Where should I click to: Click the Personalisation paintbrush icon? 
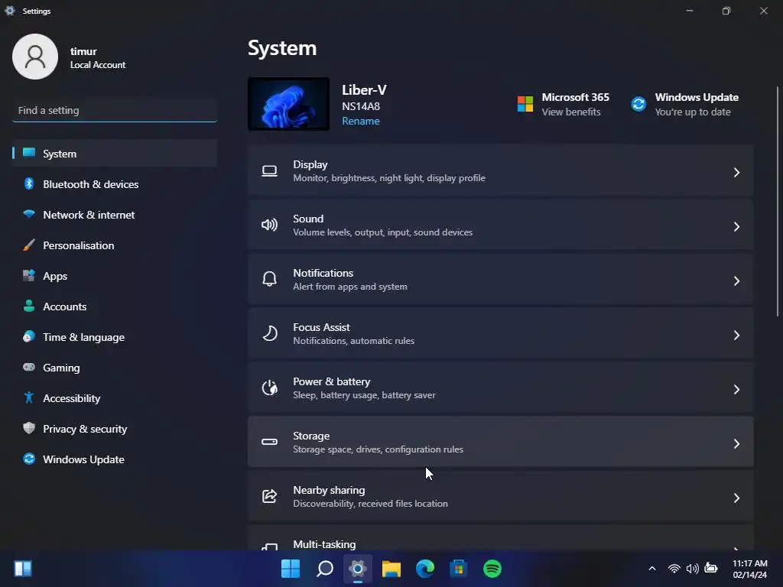[x=29, y=245]
